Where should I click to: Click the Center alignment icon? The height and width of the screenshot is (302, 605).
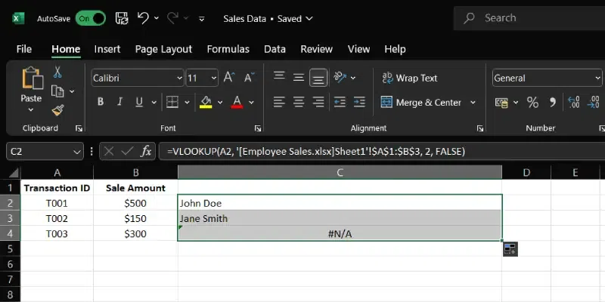(x=299, y=102)
